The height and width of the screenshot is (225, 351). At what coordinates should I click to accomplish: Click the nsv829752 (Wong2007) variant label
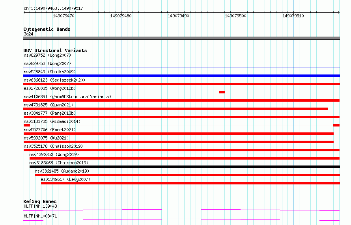47,55
